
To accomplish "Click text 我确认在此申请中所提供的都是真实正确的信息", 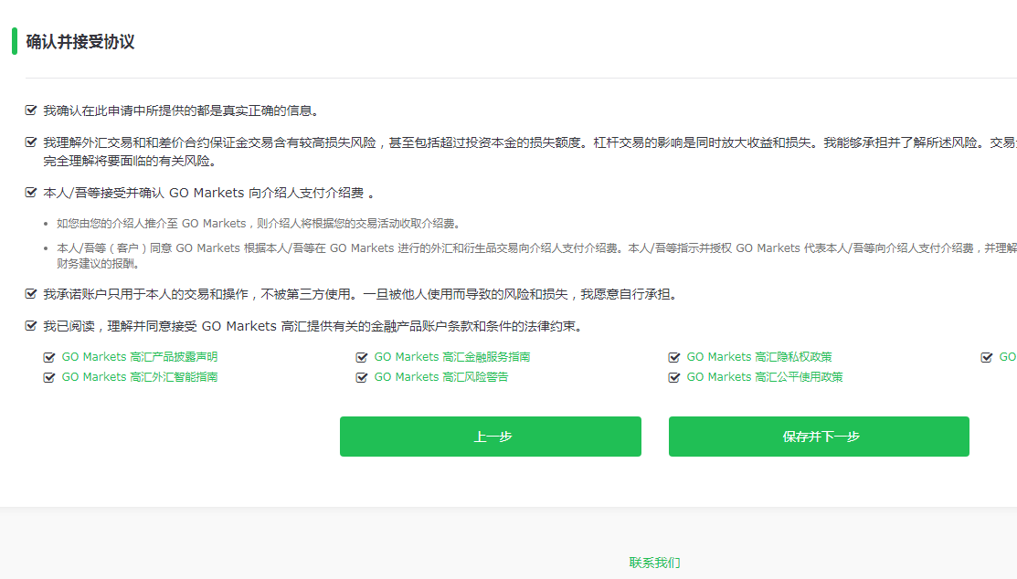I will (x=181, y=111).
